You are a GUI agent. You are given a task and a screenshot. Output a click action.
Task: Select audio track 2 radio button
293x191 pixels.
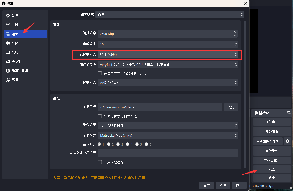pyautogui.click(x=109, y=144)
